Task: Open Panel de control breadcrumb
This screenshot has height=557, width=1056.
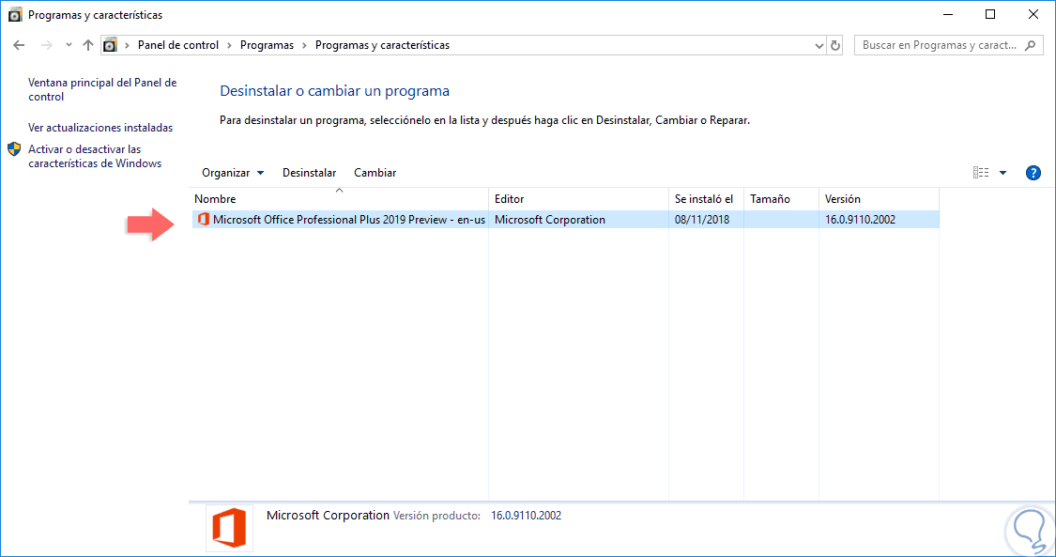Action: [x=177, y=45]
